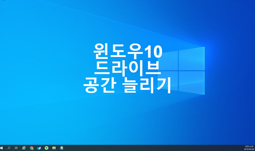Open the notepad-style app after File Explorer
Screen dimensions: 255x151
[62, 148]
